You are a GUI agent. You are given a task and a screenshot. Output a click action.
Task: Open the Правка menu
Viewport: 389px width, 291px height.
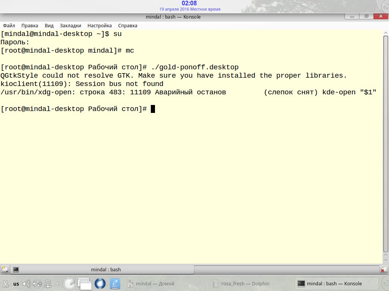pyautogui.click(x=30, y=25)
